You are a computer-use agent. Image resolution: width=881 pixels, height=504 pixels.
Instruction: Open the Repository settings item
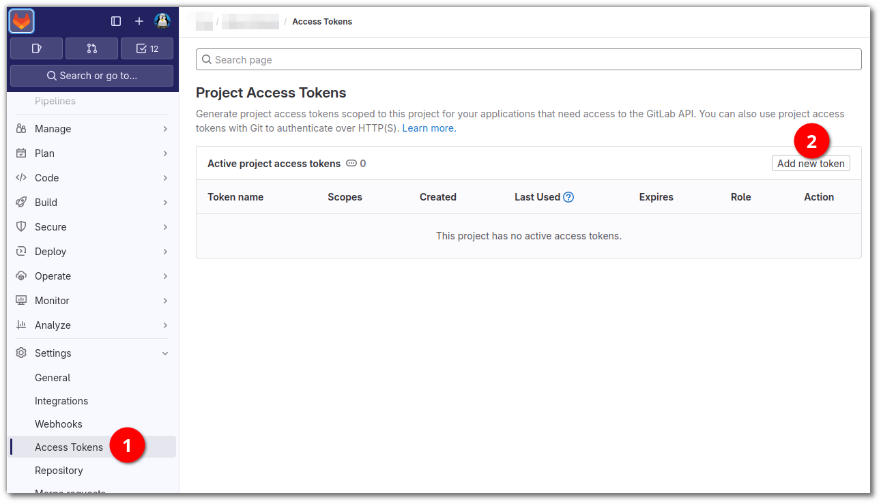tap(59, 471)
